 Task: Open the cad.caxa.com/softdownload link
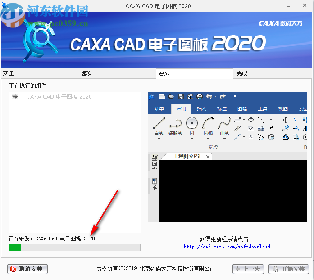pyautogui.click(x=227, y=247)
